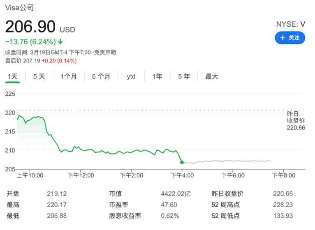Screen dimensions: 315x230
Task: Select the 1天 time range tab
Action: pos(12,76)
